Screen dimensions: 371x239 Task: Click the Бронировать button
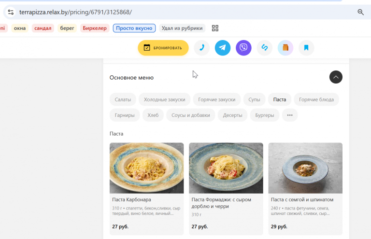[x=163, y=48]
